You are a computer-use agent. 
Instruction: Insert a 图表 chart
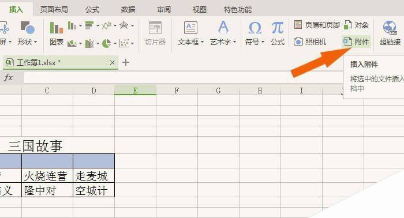(57, 33)
